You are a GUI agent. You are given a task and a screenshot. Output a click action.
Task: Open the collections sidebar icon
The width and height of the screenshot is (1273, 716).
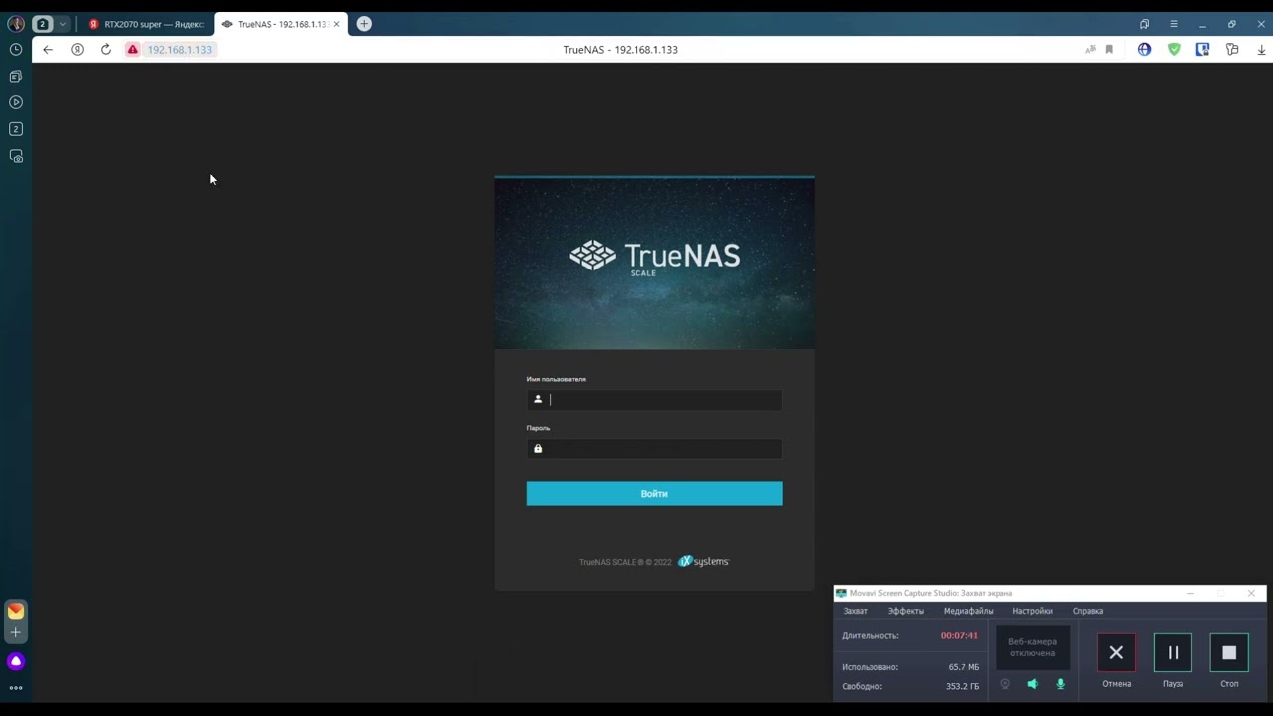(16, 76)
